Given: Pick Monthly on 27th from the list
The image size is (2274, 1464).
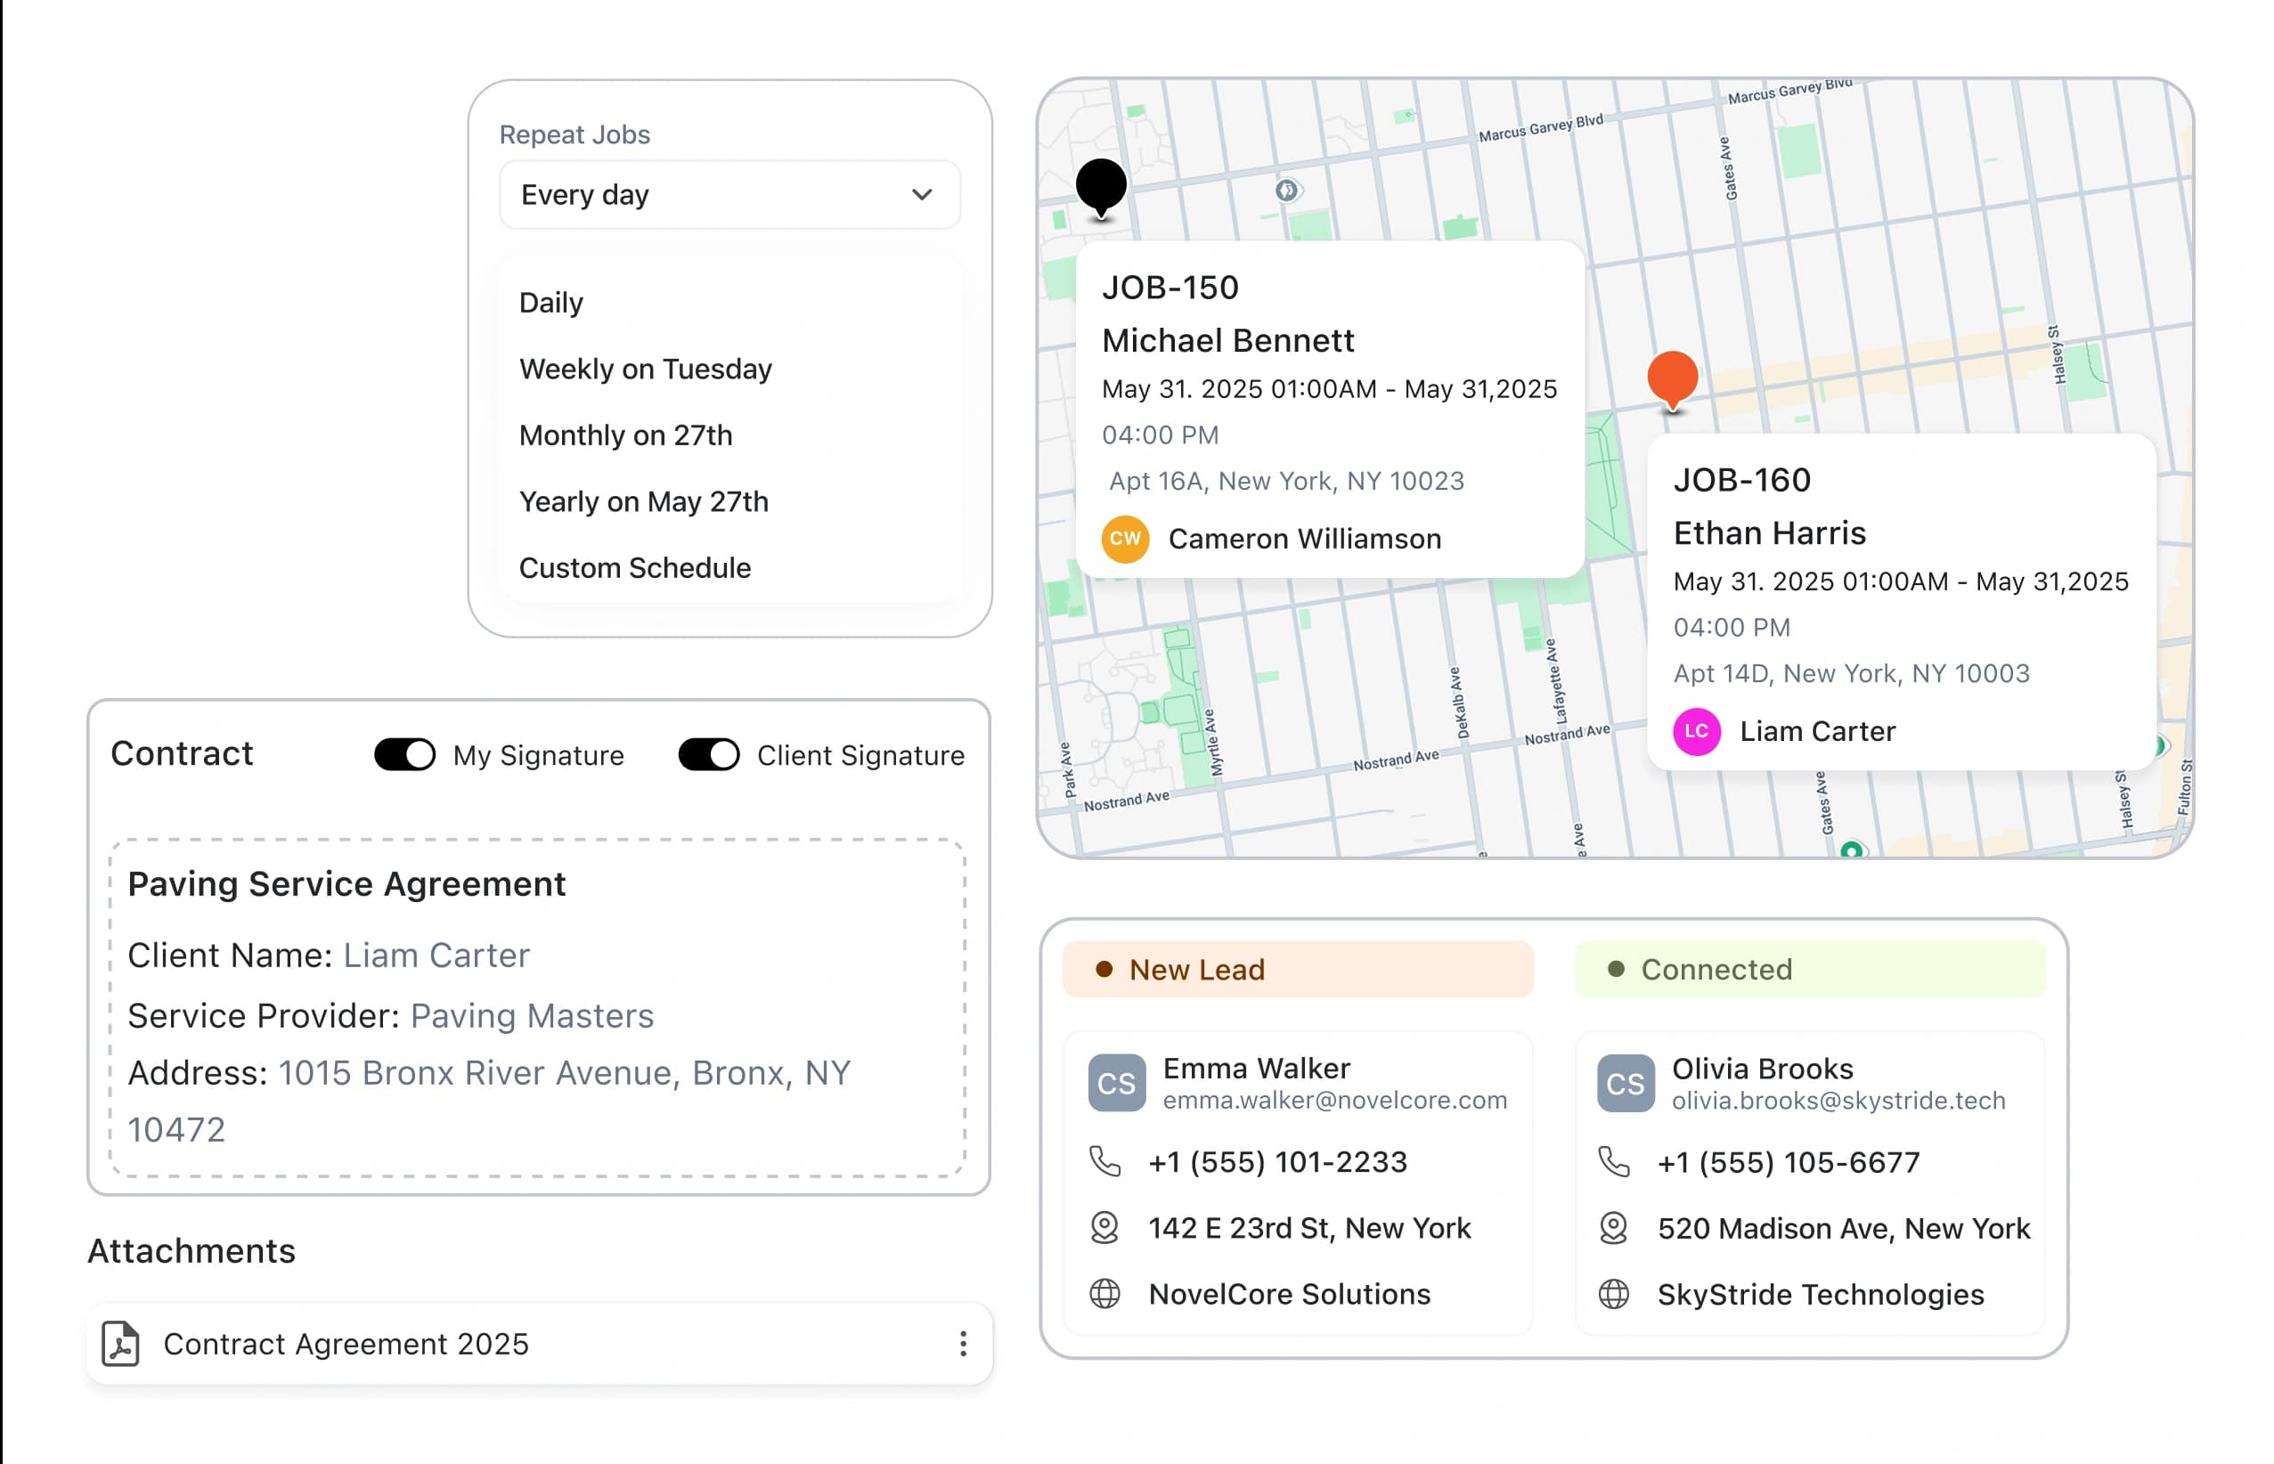Looking at the screenshot, I should tap(625, 435).
